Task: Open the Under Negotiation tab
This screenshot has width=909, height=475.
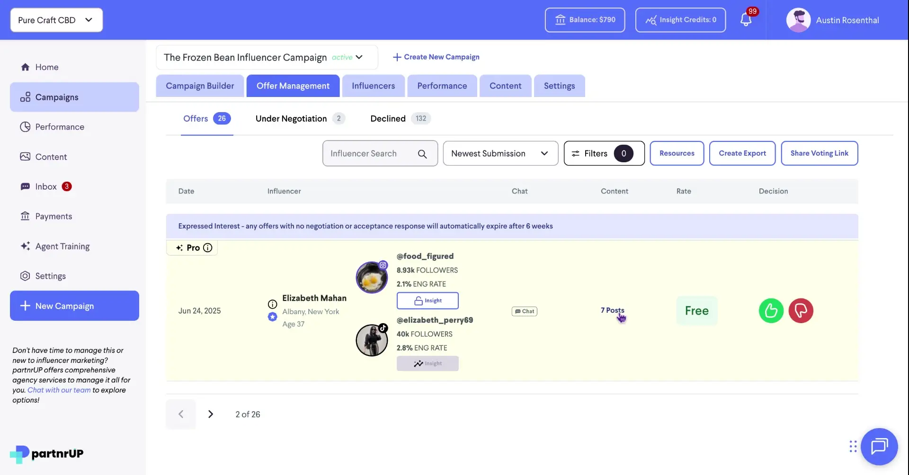Action: coord(291,118)
